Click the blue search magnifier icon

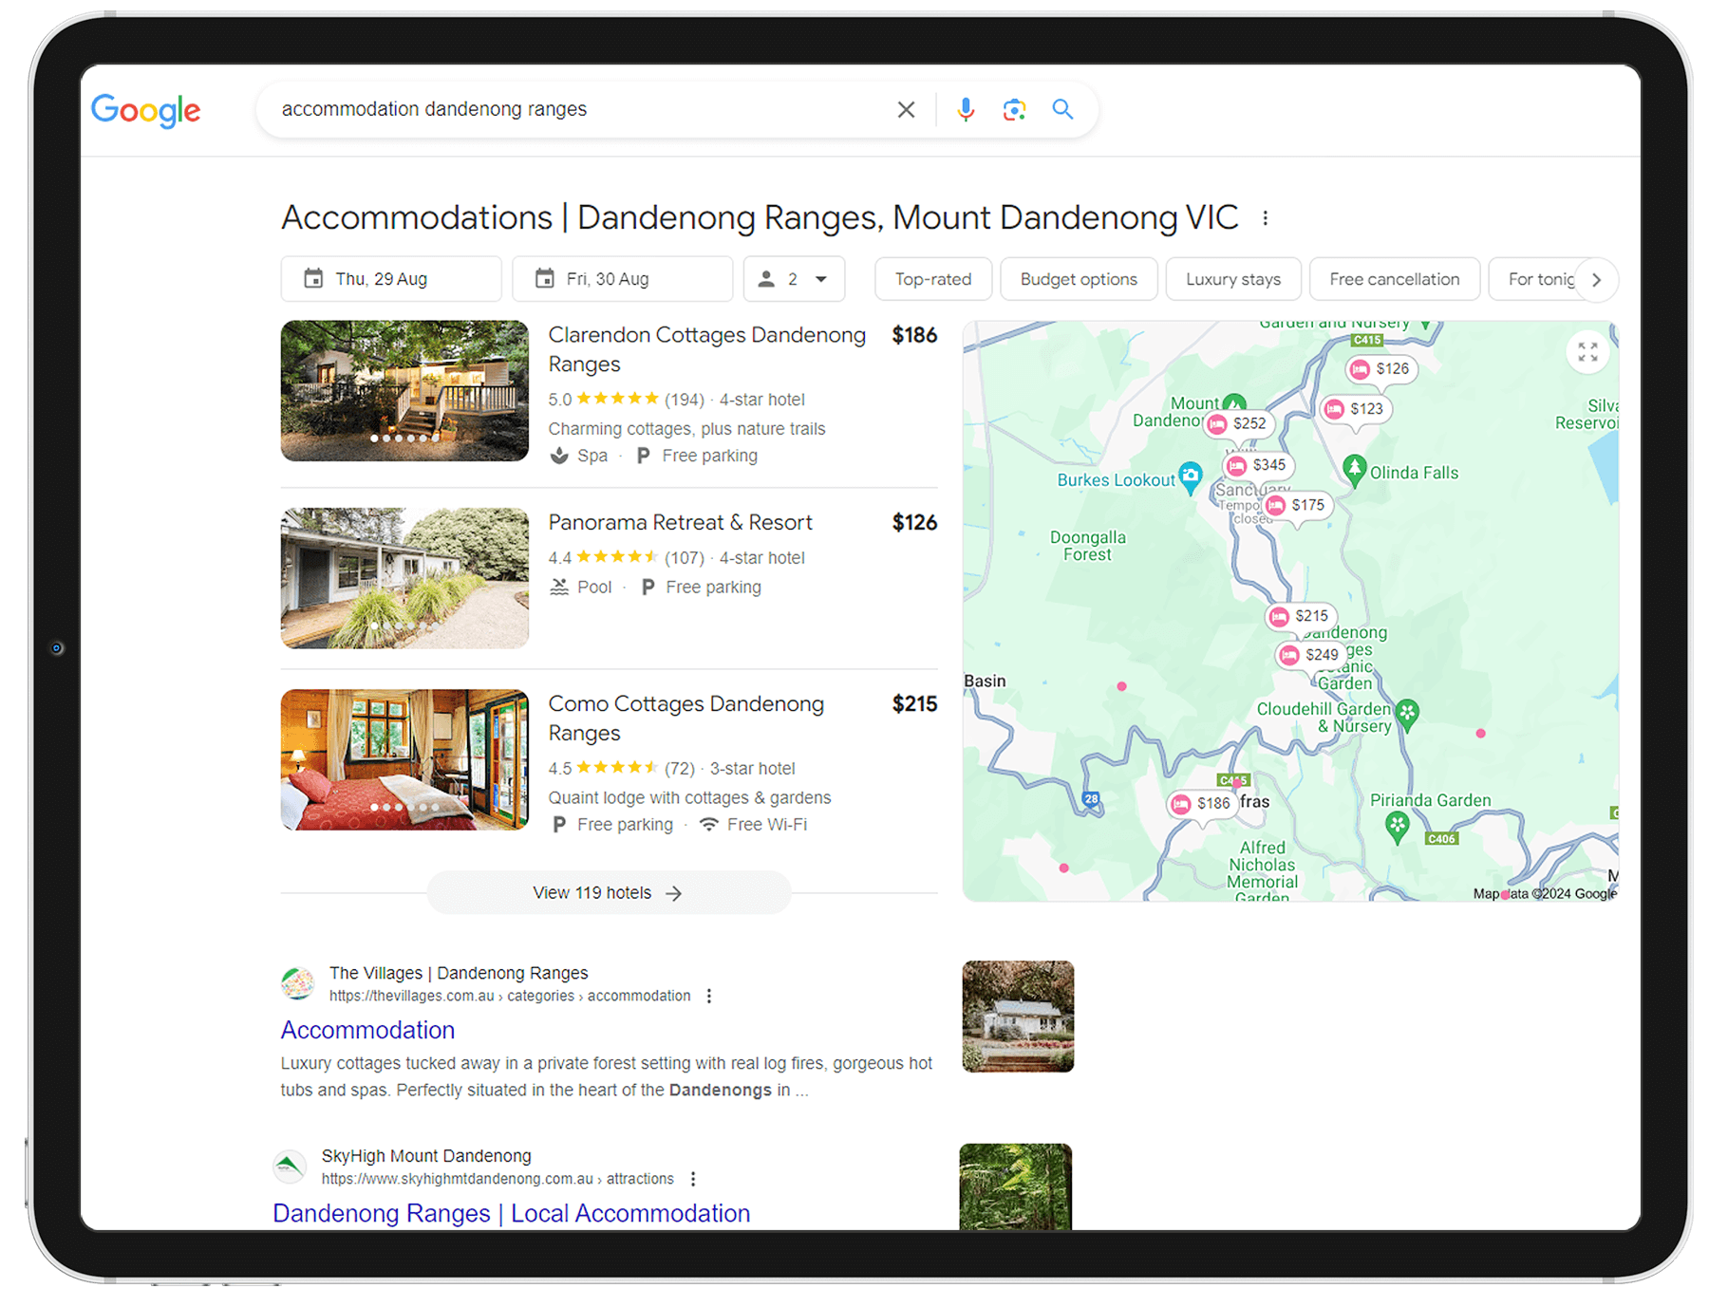tap(1062, 109)
